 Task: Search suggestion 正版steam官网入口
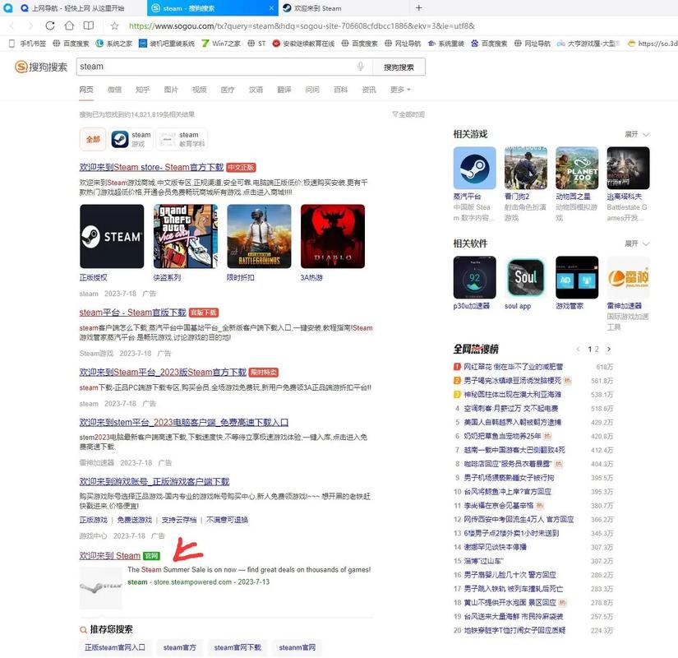click(115, 647)
